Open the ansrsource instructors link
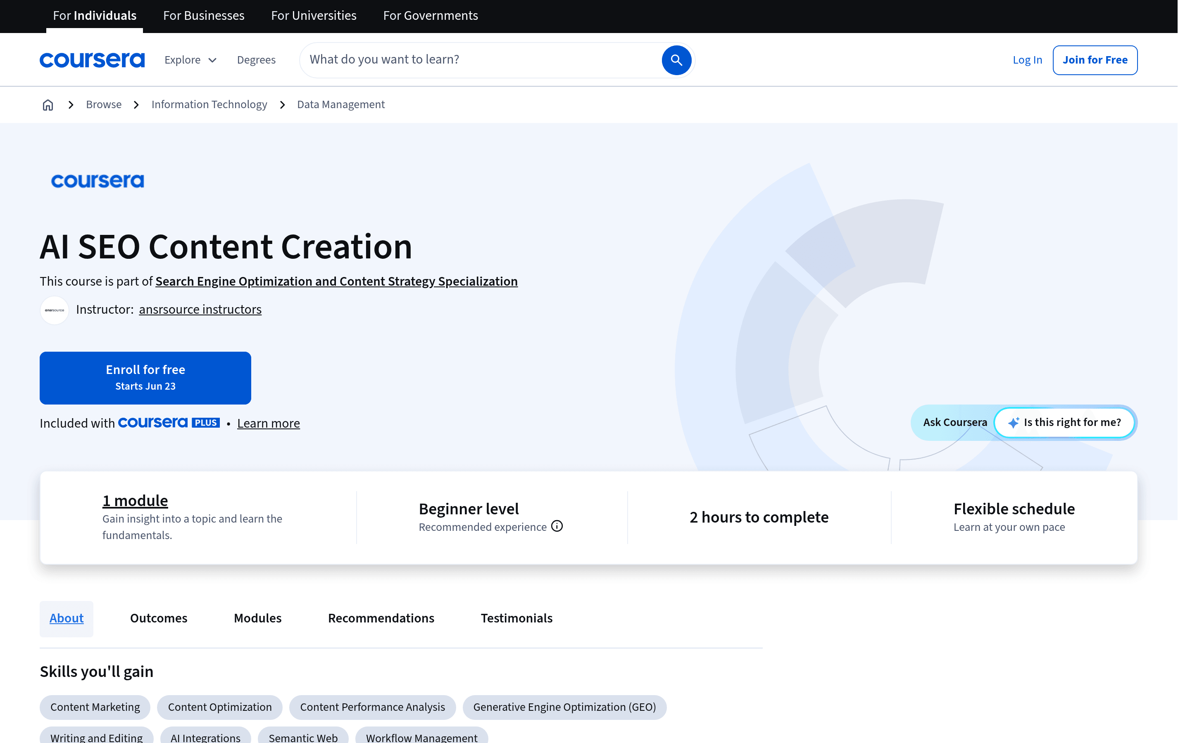The height and width of the screenshot is (743, 1190). tap(200, 310)
